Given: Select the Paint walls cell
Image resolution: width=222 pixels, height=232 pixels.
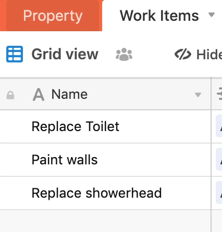Looking at the screenshot, I should tap(105, 160).
